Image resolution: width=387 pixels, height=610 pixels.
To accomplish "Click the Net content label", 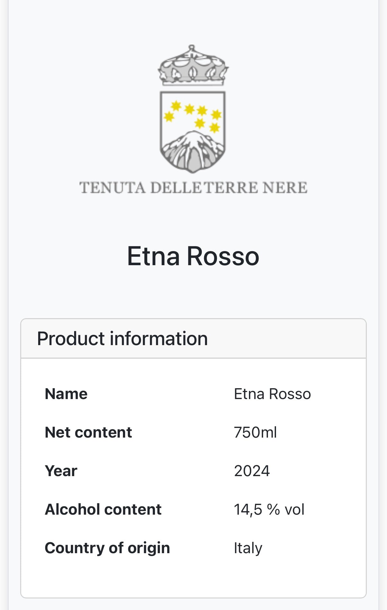I will pos(88,432).
